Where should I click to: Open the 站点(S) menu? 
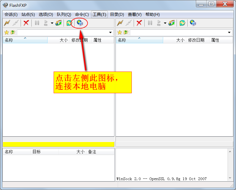pyautogui.click(x=28, y=15)
